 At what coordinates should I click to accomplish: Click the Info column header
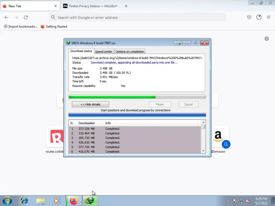click(x=151, y=123)
